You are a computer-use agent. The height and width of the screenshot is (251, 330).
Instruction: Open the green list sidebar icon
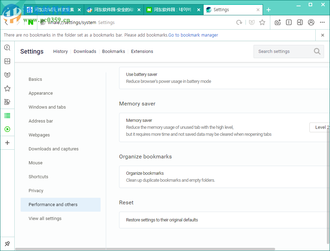[7, 116]
